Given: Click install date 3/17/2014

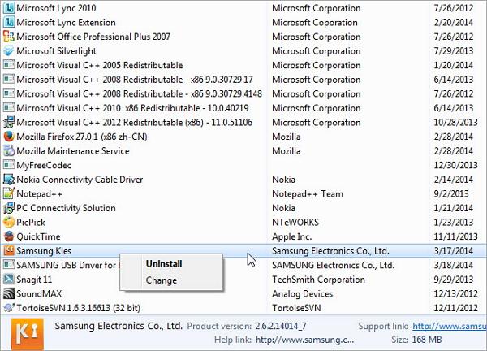Looking at the screenshot, I should click(454, 250).
